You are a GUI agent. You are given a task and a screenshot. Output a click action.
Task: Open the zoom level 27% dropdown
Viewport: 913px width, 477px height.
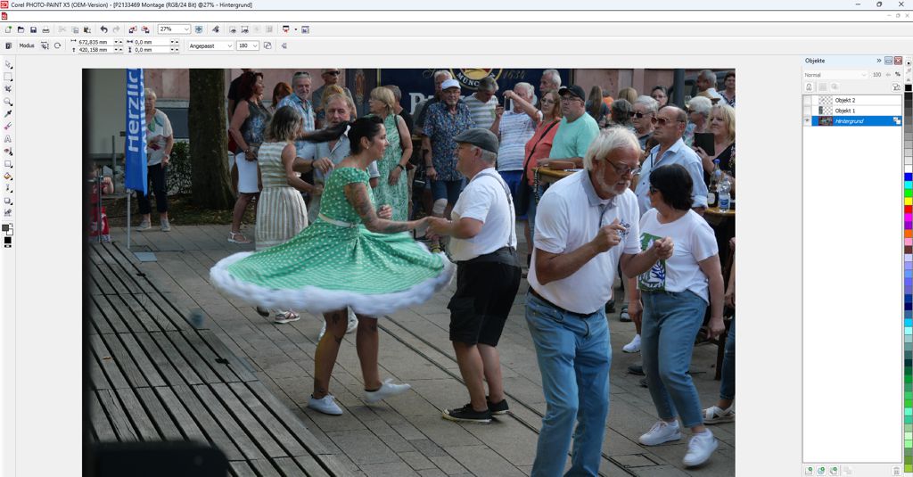coord(186,29)
